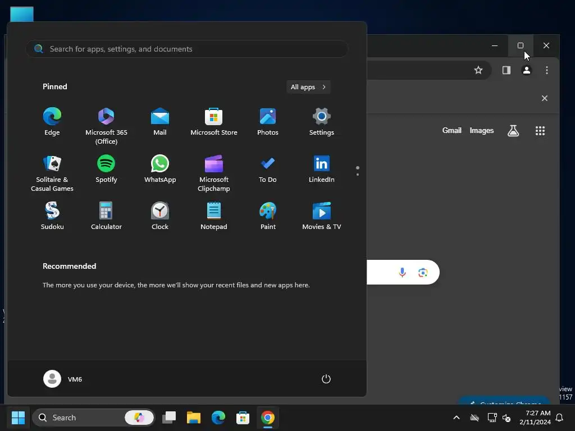Go to next page of pinned apps

coord(358,175)
